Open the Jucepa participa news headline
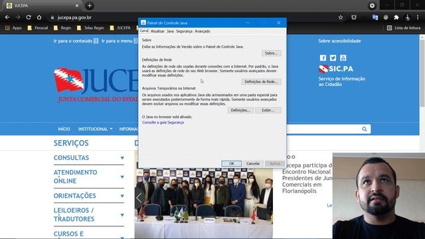Screen dimensions: 425x239 click(x=307, y=178)
